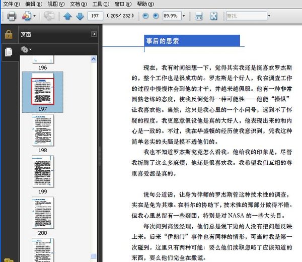The width and height of the screenshot is (302, 262).
Task: Go to next page with down arrow
Action: [x=80, y=16]
